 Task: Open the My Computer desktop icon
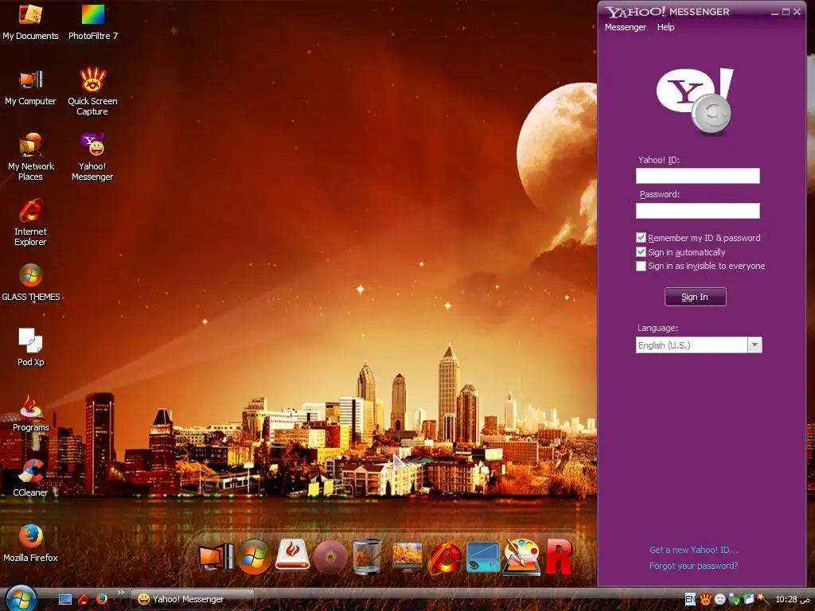[30, 88]
